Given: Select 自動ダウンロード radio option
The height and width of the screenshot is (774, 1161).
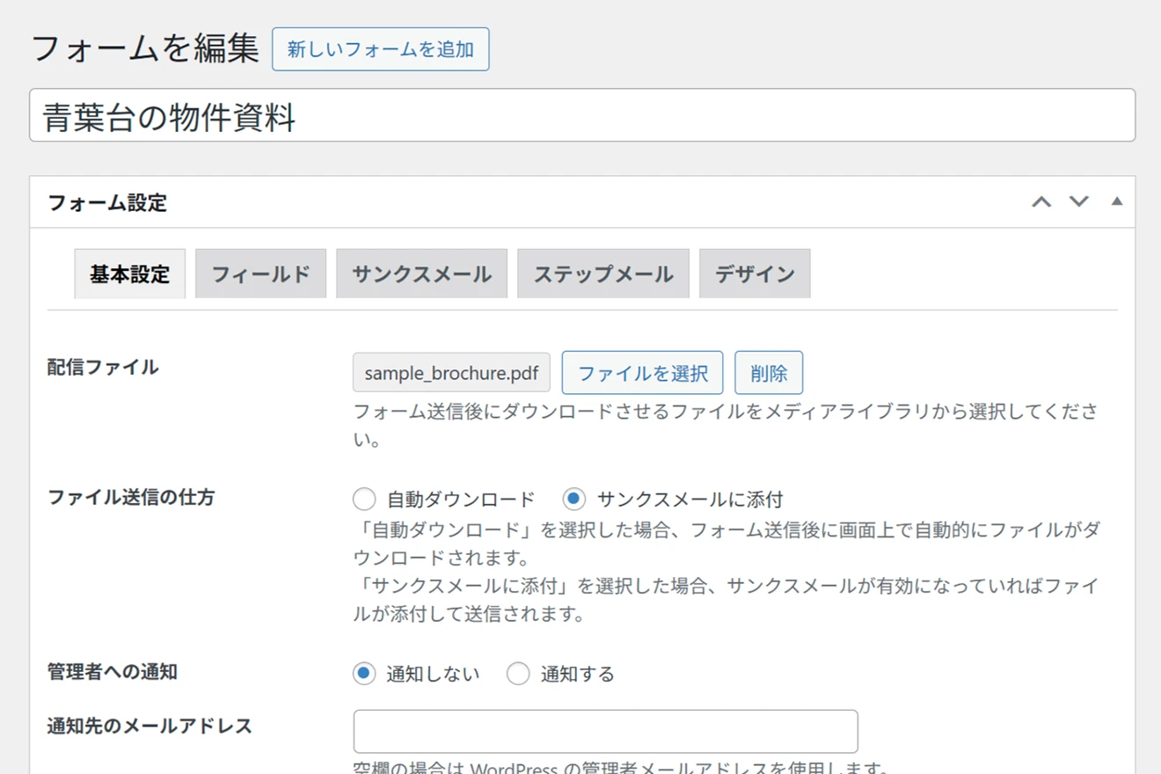Looking at the screenshot, I should 364,500.
